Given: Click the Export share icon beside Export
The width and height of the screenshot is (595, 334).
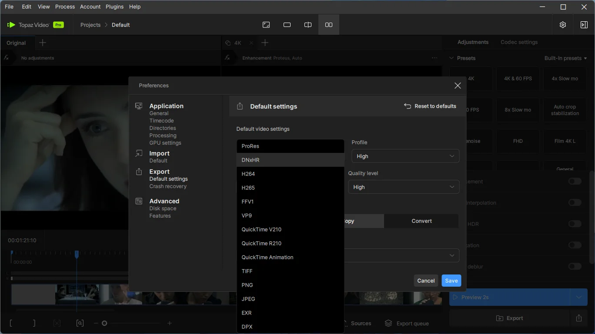Looking at the screenshot, I should click(578, 318).
